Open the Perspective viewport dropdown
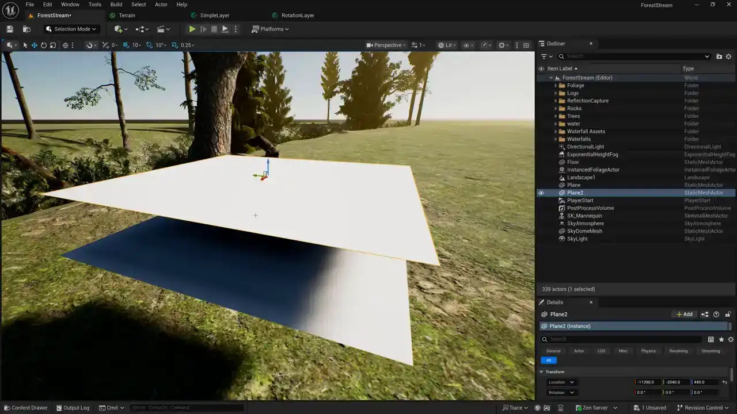The width and height of the screenshot is (737, 414). [387, 45]
